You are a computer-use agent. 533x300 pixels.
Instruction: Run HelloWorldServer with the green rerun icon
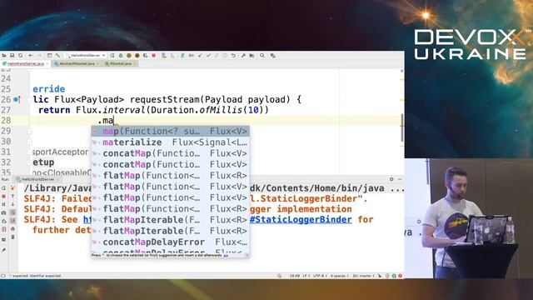point(112,56)
